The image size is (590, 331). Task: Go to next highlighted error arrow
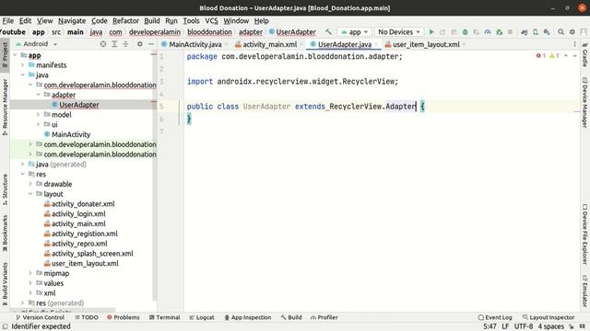click(x=574, y=55)
